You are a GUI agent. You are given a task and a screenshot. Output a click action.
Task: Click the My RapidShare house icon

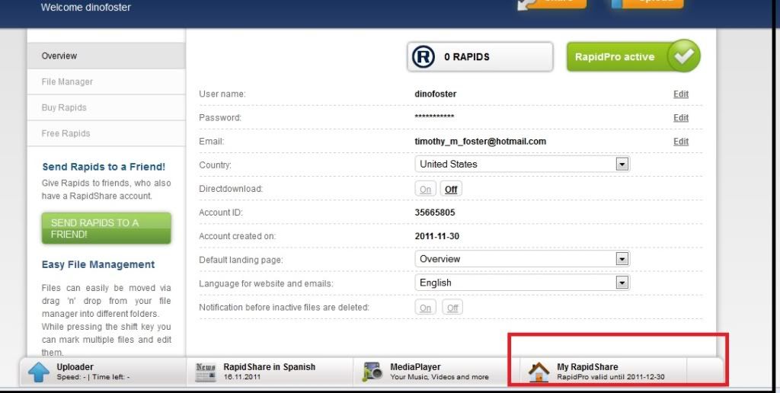[x=539, y=372]
